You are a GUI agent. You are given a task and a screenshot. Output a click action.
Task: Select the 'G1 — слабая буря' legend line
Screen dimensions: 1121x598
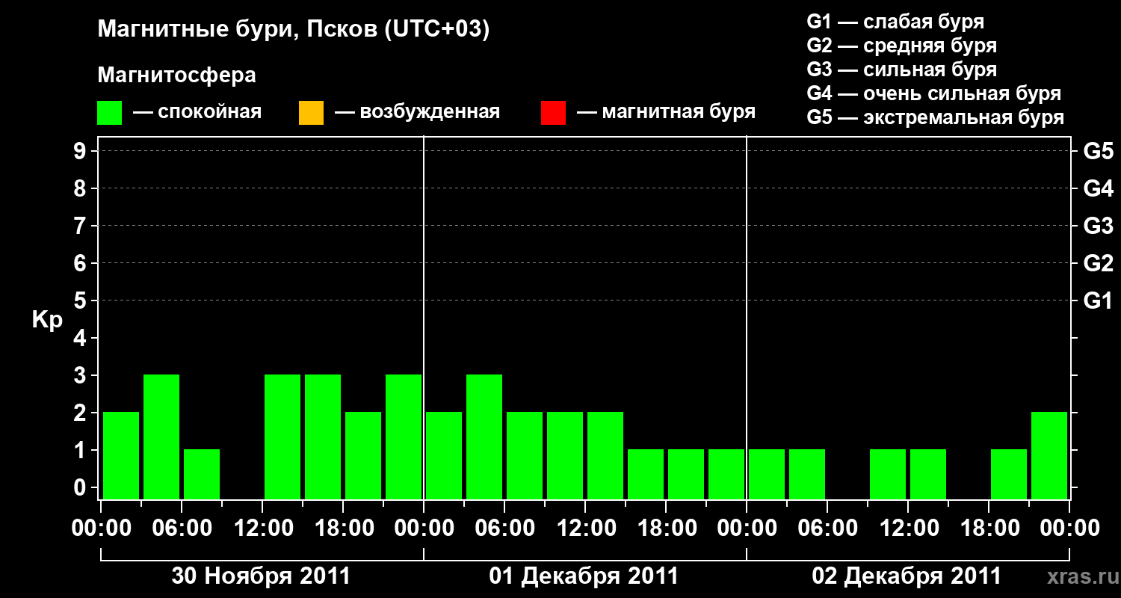[895, 21]
